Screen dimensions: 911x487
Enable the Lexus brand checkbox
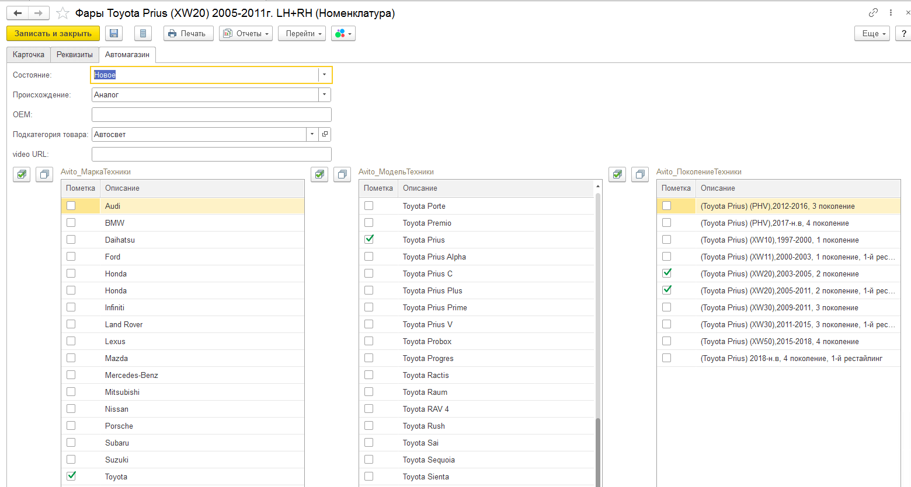(x=71, y=341)
